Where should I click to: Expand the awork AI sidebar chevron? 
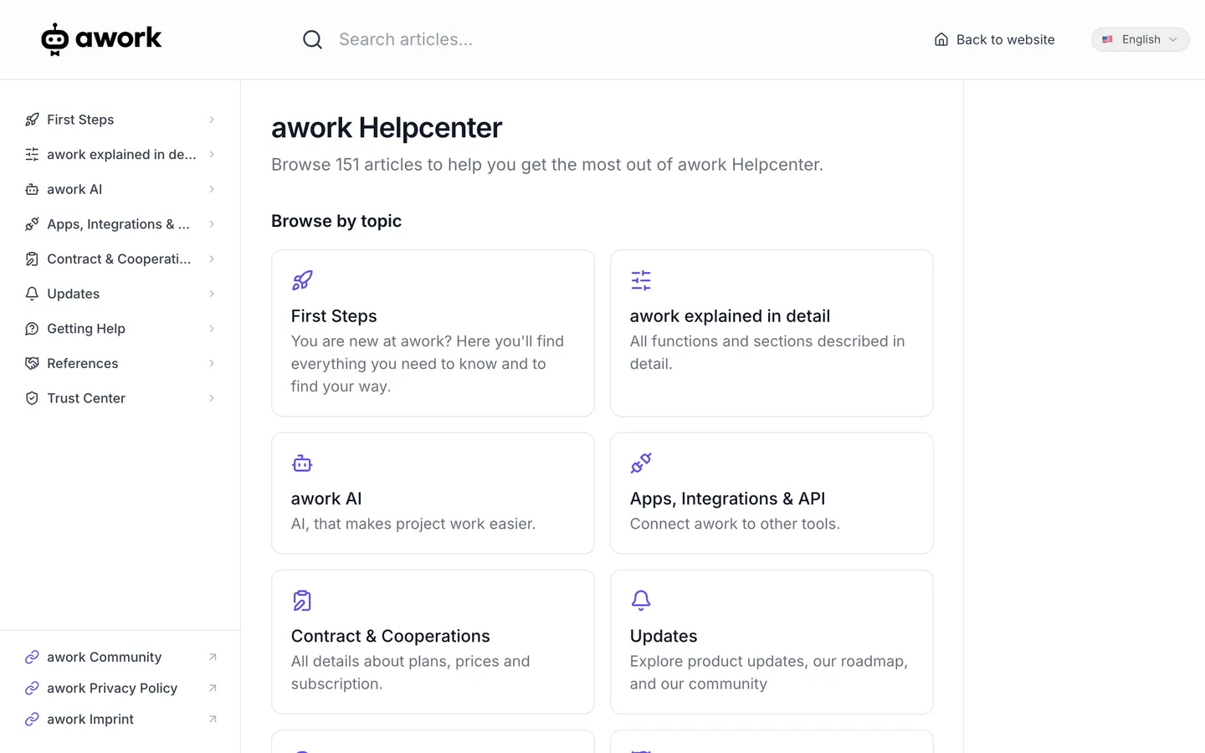click(x=212, y=189)
